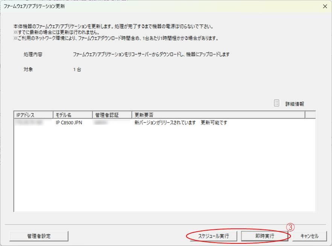Cancel the update with キャンセル
This screenshot has width=332, height=246.
tap(310, 236)
